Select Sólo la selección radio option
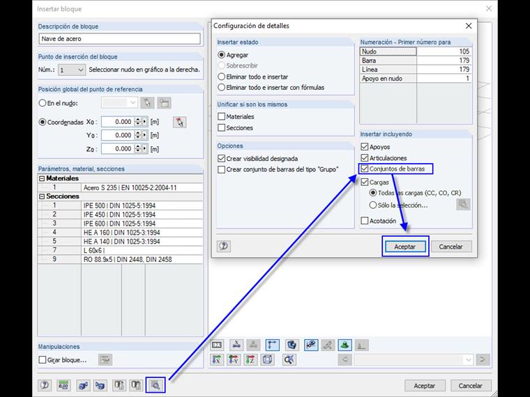 click(x=373, y=205)
